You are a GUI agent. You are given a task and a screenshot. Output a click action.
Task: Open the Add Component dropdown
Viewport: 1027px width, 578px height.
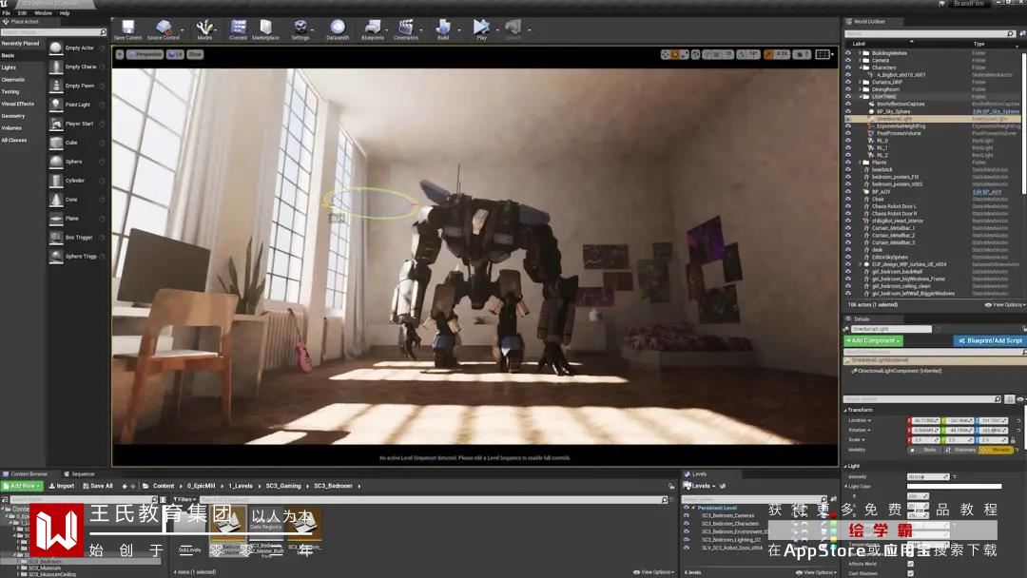point(873,340)
